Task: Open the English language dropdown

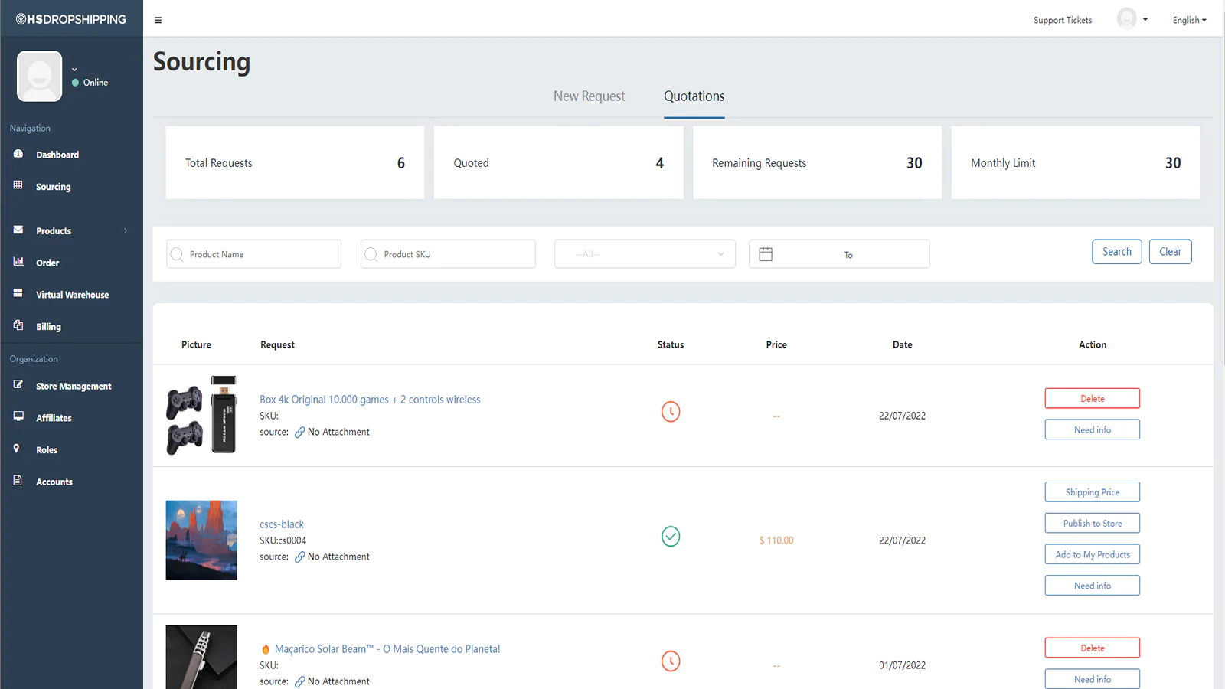Action: tap(1189, 20)
